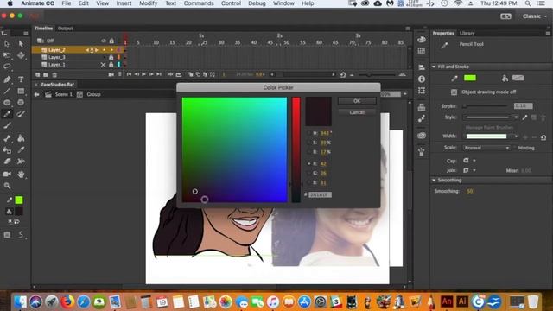Select the Paint Bucket tool

tap(21, 138)
